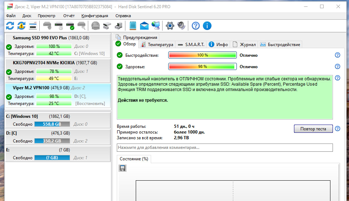Click the speaker sound icon
Viewport: 349px width, 201px height.
[181, 26]
